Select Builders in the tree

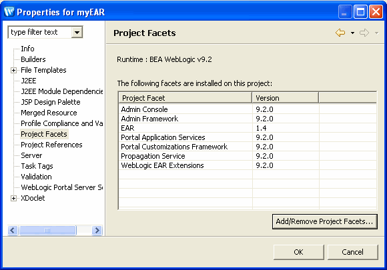pyautogui.click(x=33, y=59)
